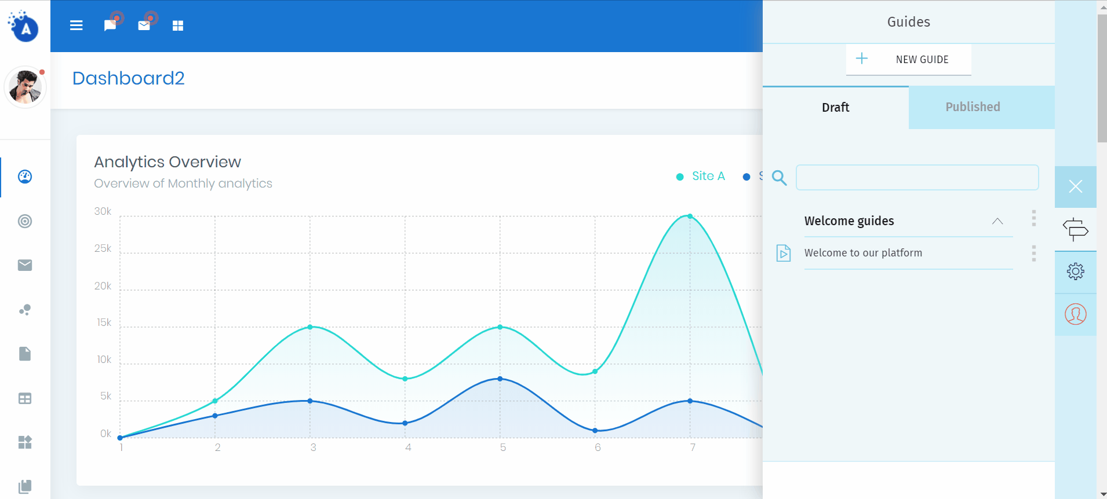Toggle Site A legend series

[701, 176]
